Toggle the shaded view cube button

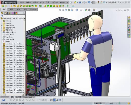click(54, 100)
